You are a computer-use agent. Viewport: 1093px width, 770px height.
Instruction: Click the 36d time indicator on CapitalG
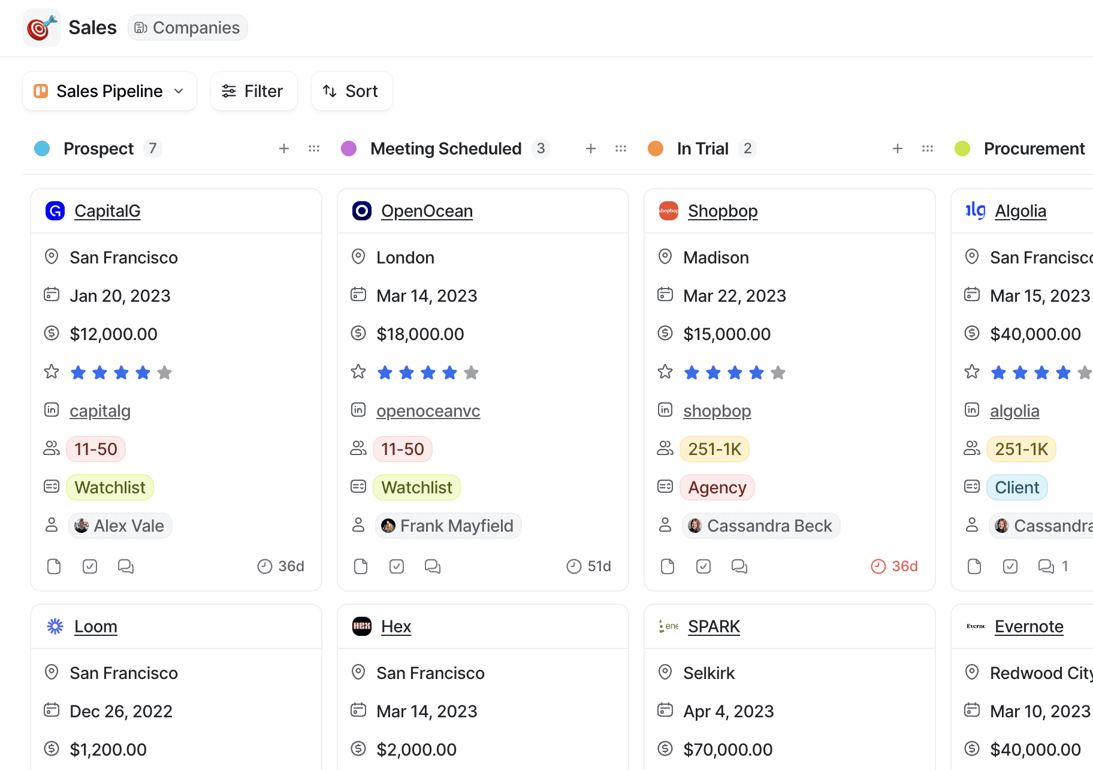[x=280, y=566]
